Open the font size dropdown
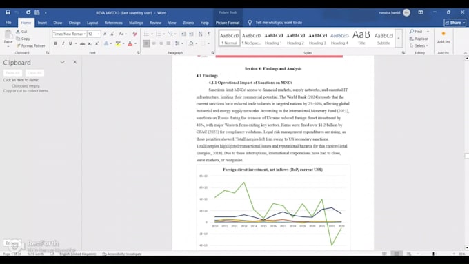Screen dimensions: 469x264 99,34
